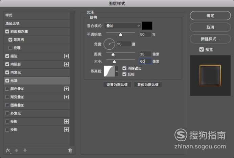Viewport: 234px width, 158px height.
Task: Click 新建样式... button
Action: click(210, 39)
